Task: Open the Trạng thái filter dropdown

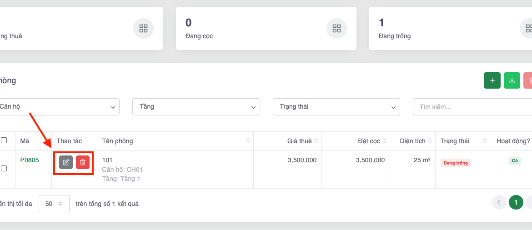Action: pos(336,107)
